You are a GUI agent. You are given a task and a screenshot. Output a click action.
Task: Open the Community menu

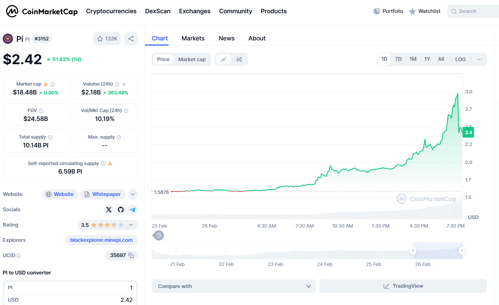tap(236, 11)
